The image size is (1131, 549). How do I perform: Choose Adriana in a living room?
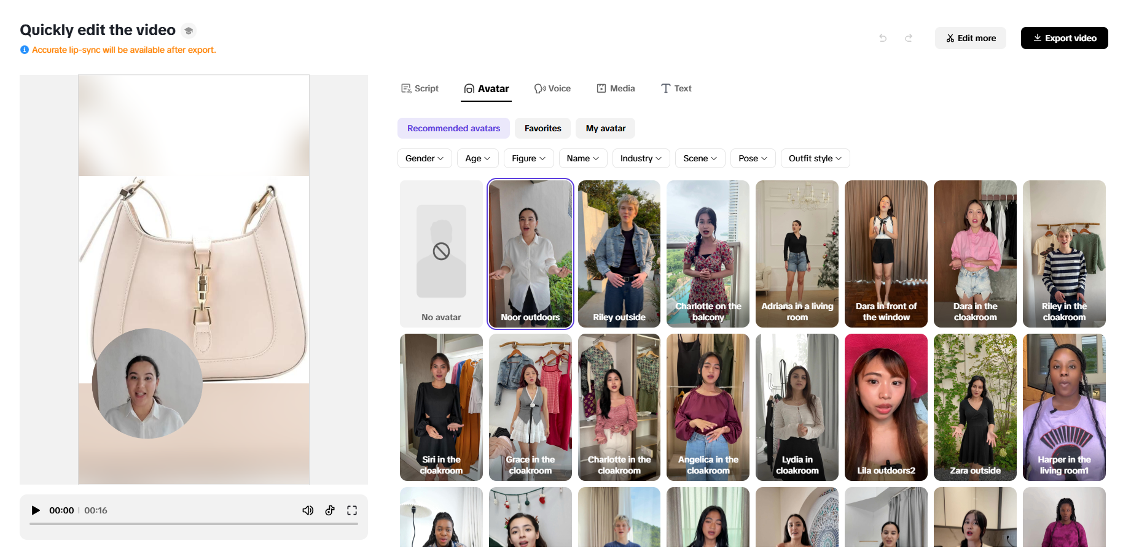[797, 254]
